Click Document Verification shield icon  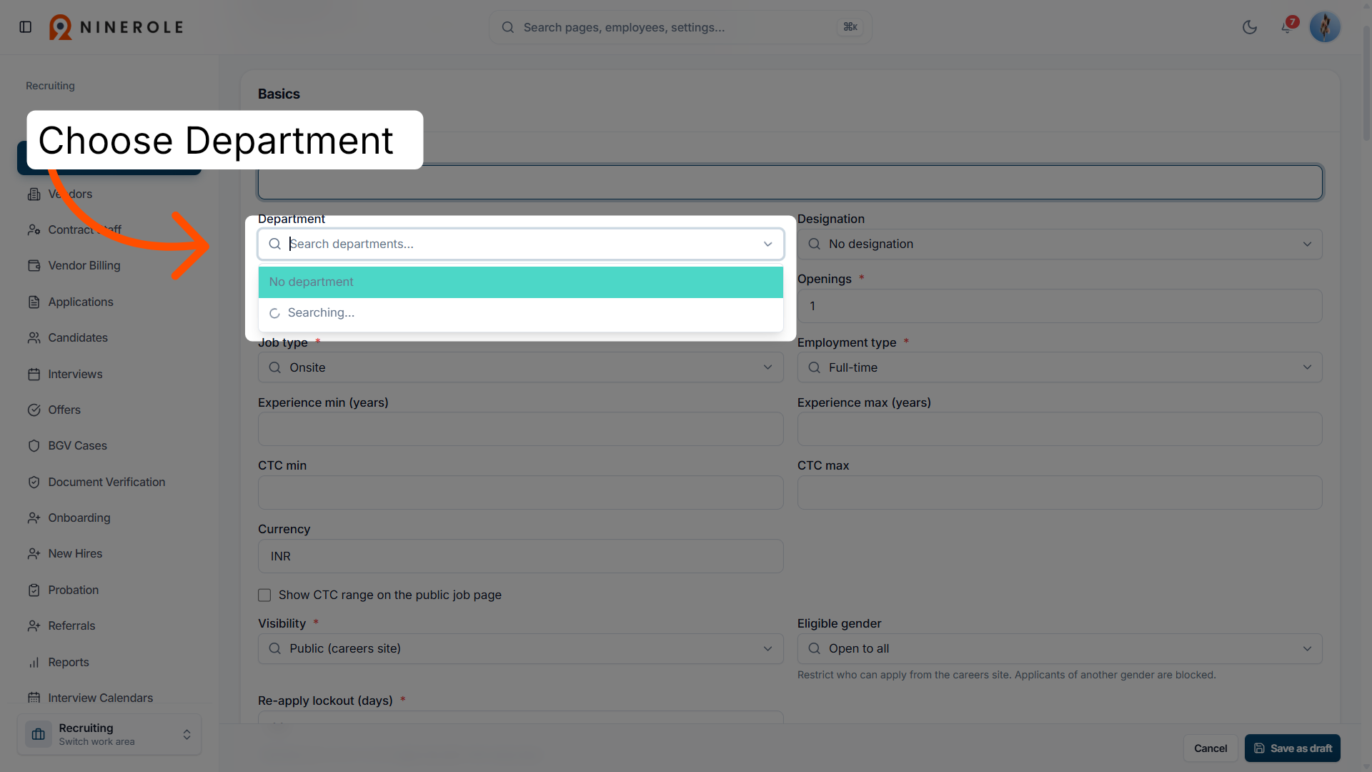34,482
